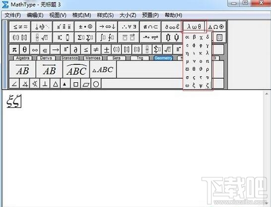Insert triangle ABC expression

click(x=103, y=69)
